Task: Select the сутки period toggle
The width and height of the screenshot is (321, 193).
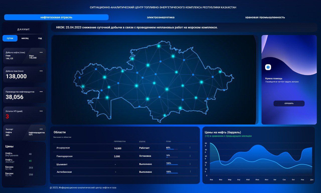Action: (10, 38)
